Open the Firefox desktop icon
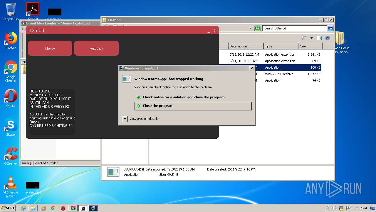 (11, 41)
